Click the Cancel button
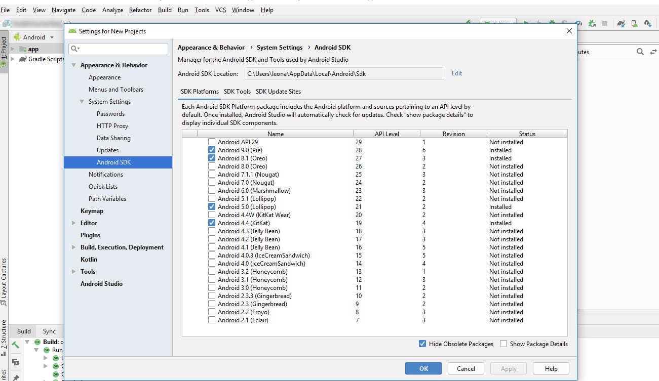The height and width of the screenshot is (381, 659). 466,368
